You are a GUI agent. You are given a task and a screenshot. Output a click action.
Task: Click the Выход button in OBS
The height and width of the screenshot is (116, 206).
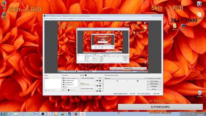[154, 89]
